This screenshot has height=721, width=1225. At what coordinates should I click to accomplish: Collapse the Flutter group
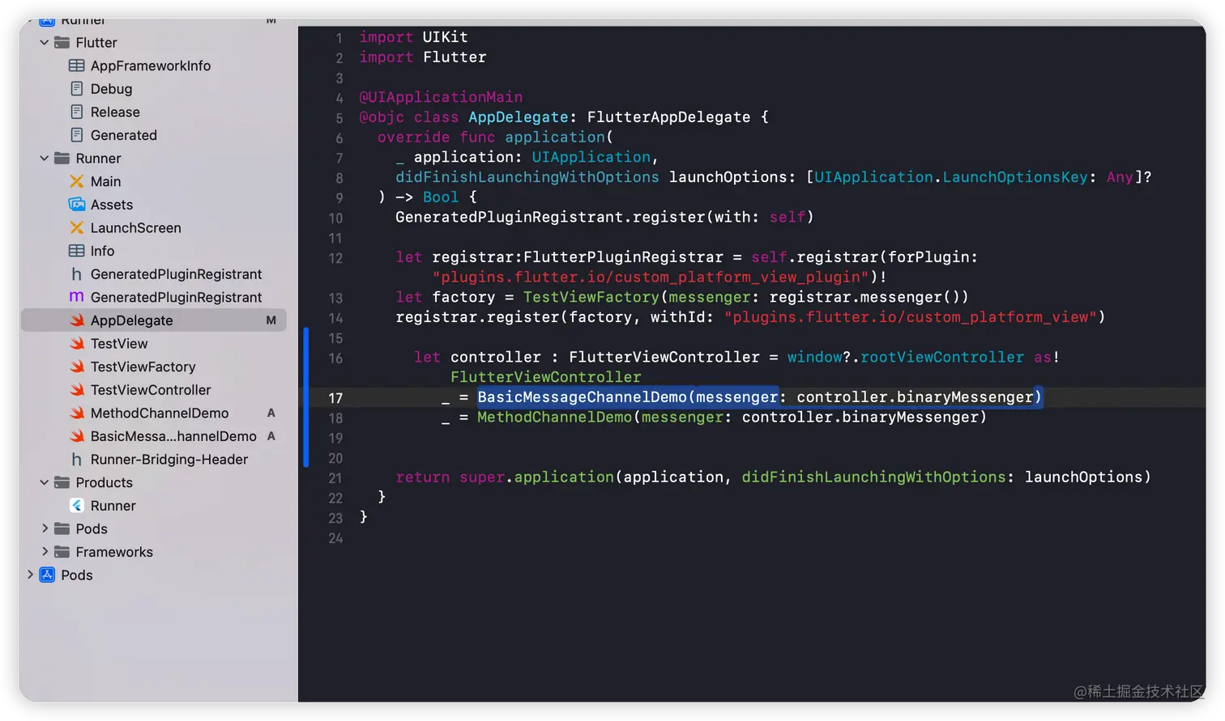point(45,42)
